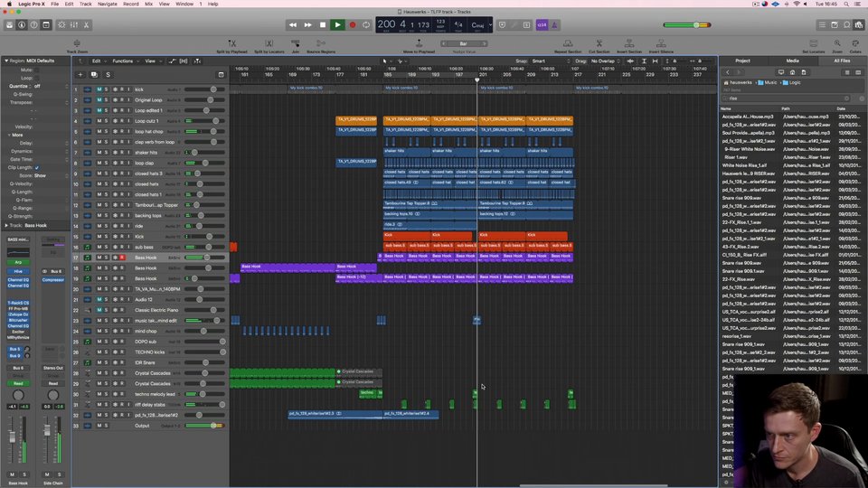Open the Editors scissors icon
Screen dimensions: 868x488
tap(86, 25)
